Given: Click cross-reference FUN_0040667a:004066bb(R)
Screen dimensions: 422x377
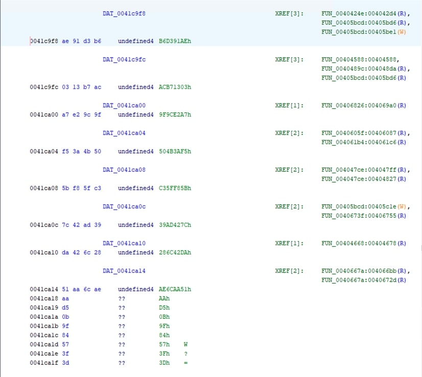Looking at the screenshot, I should [364, 271].
